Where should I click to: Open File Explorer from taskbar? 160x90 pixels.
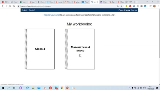pyautogui.click(x=33, y=88)
